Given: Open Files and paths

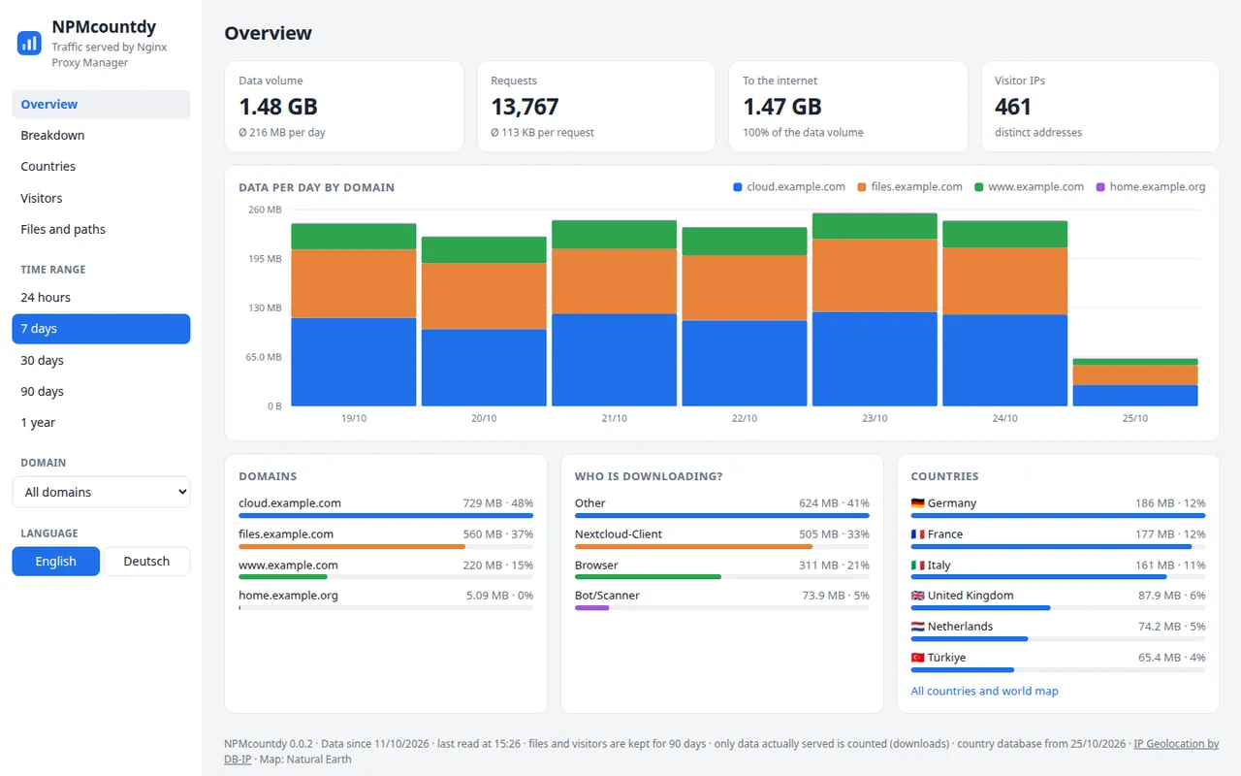Looking at the screenshot, I should coord(101,230).
